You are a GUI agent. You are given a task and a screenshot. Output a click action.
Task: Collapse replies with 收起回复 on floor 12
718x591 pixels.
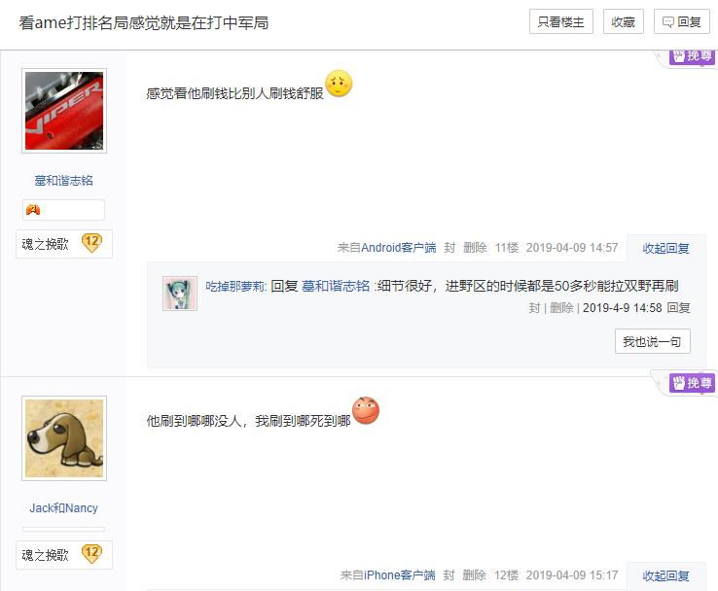coord(665,575)
